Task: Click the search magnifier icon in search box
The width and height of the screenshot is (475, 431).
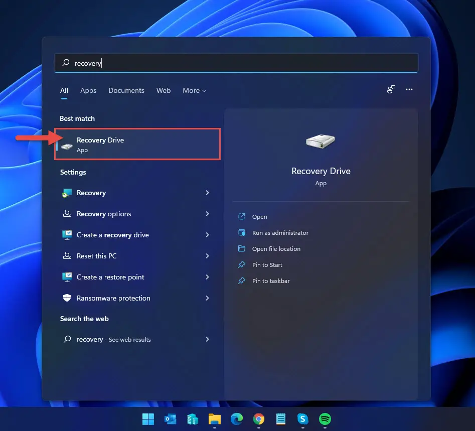Action: [66, 63]
